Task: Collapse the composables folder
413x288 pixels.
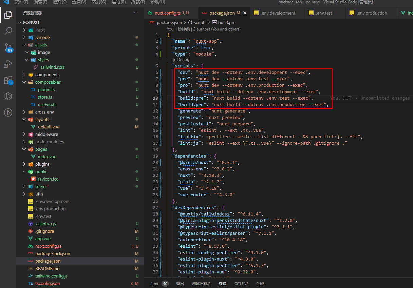Action: pyautogui.click(x=48, y=82)
